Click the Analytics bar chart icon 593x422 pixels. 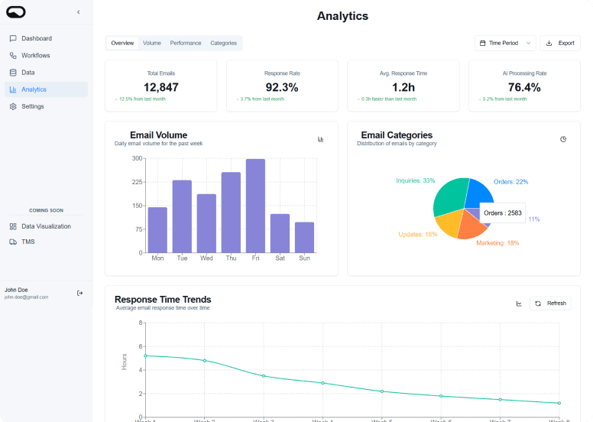[13, 89]
